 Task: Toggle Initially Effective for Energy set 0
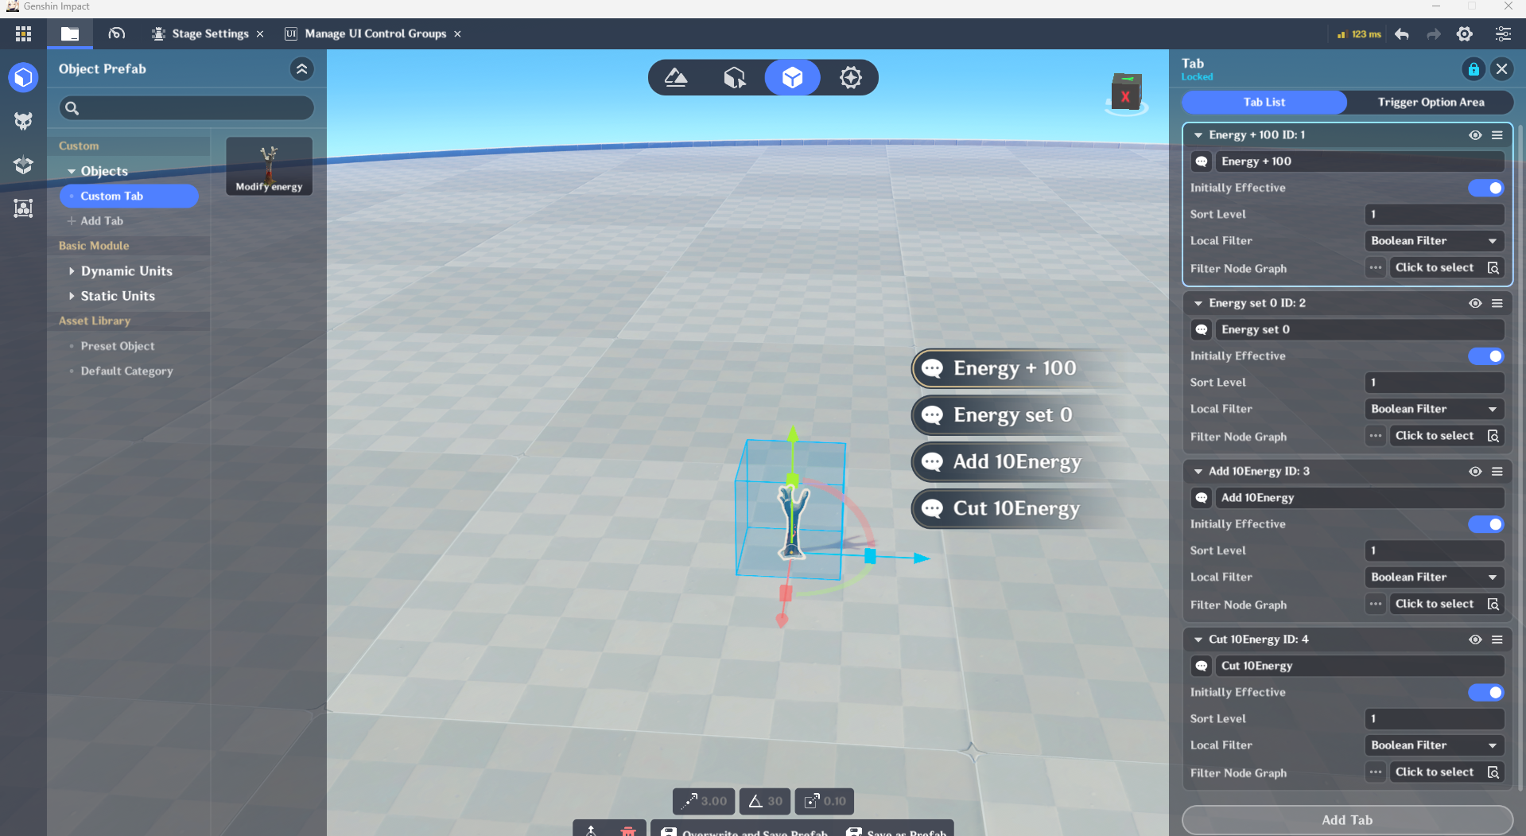coord(1485,356)
